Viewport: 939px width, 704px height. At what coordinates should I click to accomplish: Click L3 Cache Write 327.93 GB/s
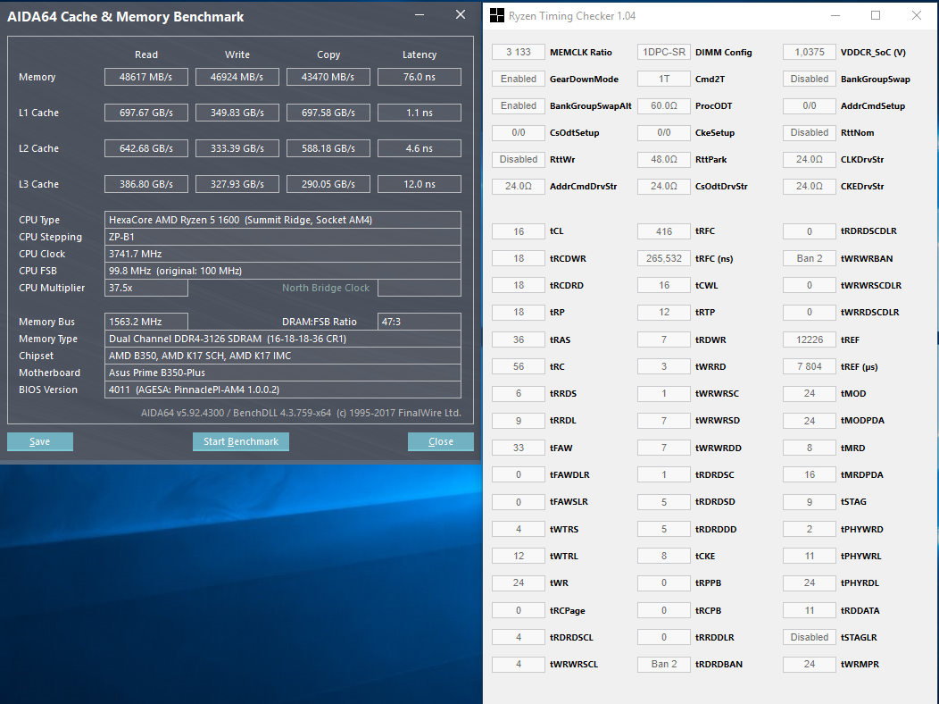point(237,184)
